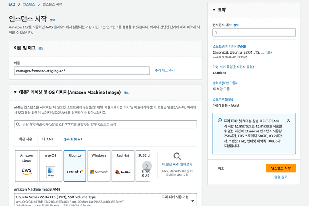This screenshot has height=206, width=309.
Task: Focus the AMI catalog search box
Action: [x=105, y=124]
